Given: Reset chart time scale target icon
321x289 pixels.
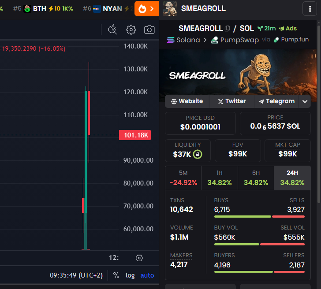Looking at the screenshot, I should coord(139,258).
